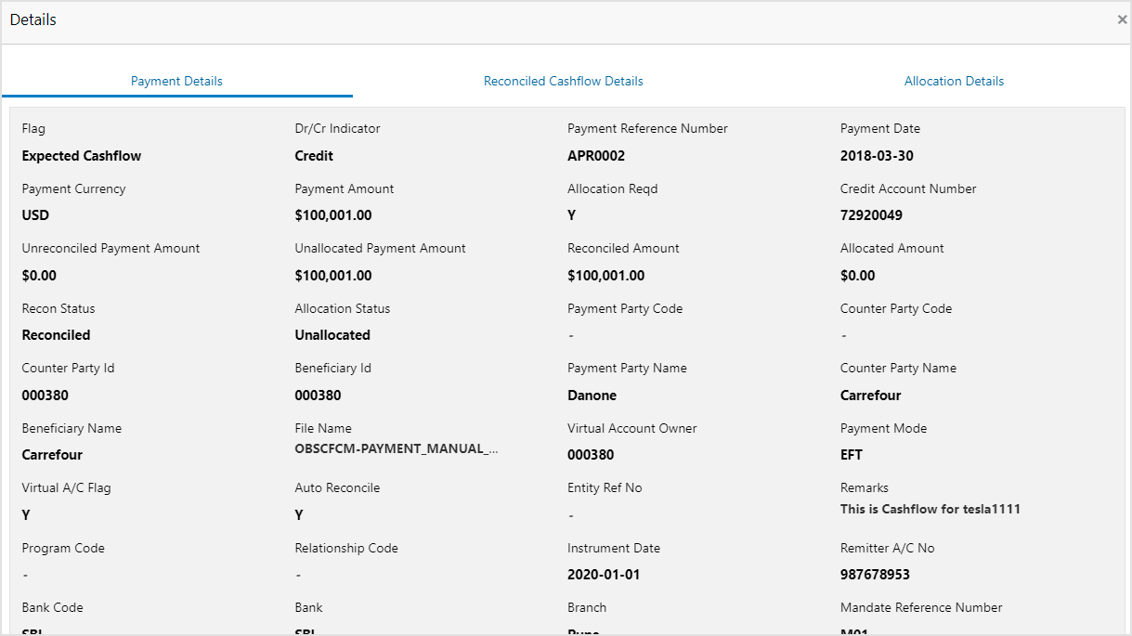Click the Program Code label
This screenshot has height=636, width=1132.
click(63, 548)
